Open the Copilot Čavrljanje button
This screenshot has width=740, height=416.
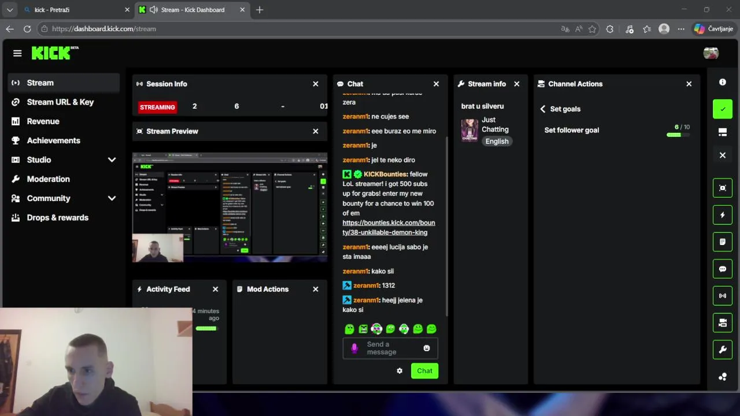[x=714, y=29]
